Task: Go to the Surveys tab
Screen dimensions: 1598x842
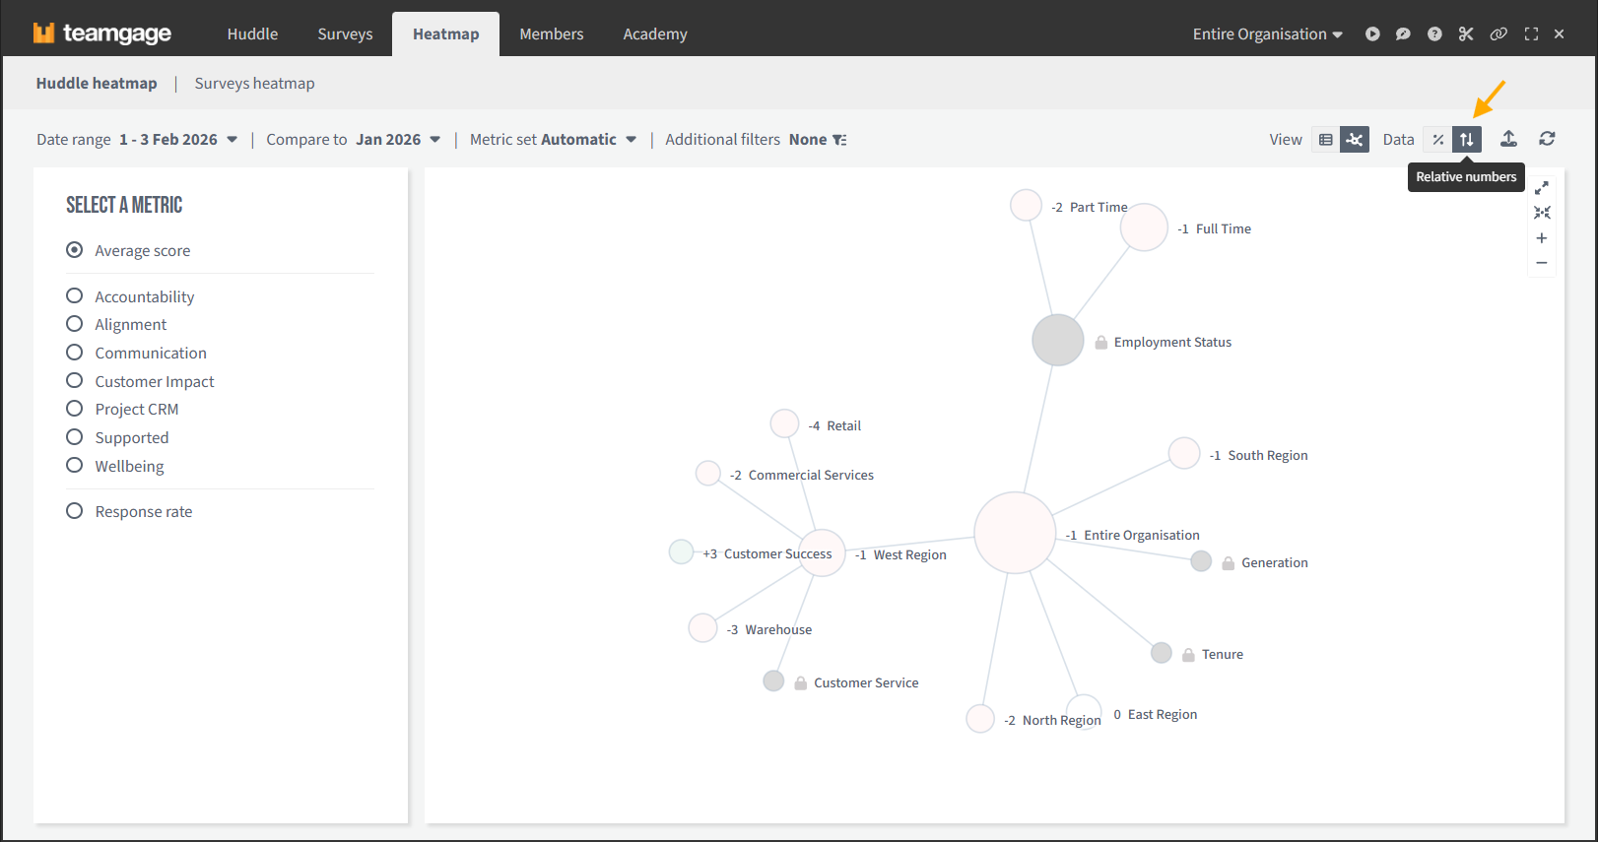Action: tap(345, 34)
